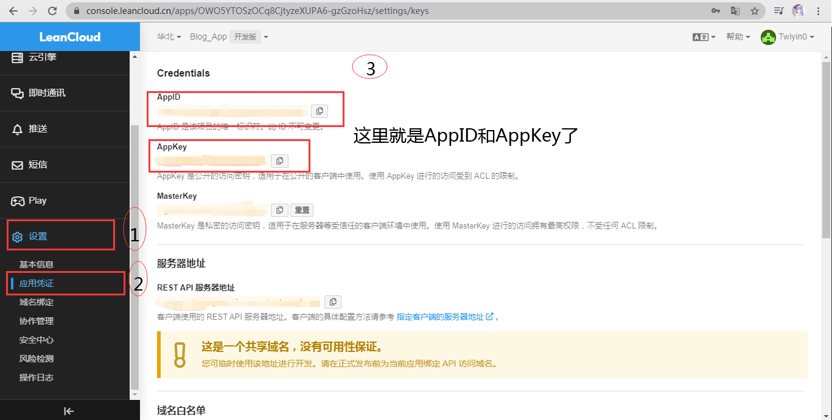Open the Twiyin0 account menu

(x=788, y=37)
